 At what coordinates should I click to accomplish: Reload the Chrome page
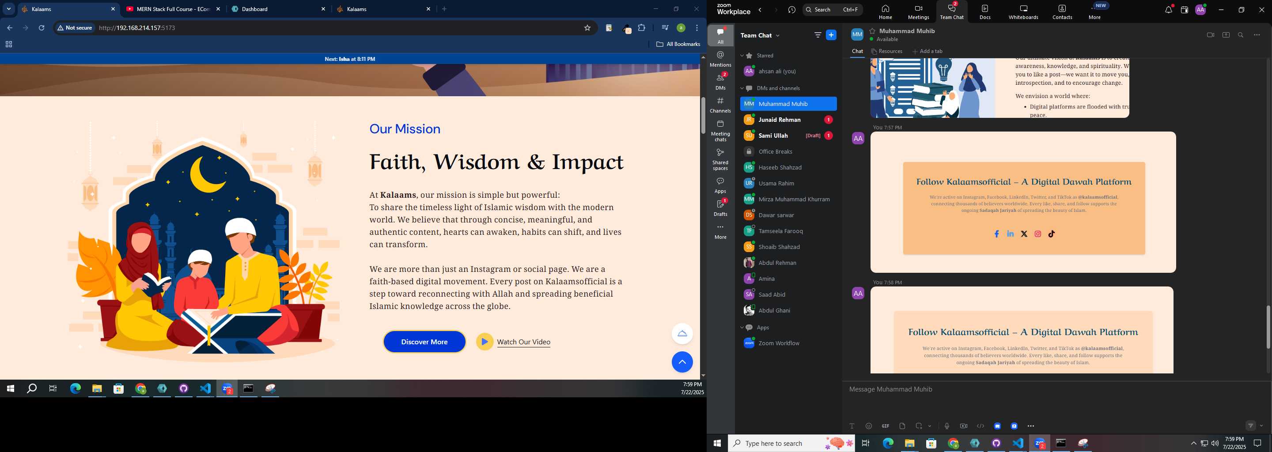point(42,28)
